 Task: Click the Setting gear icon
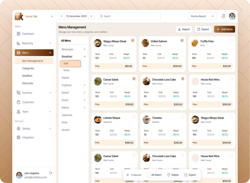pyautogui.click(x=18, y=129)
